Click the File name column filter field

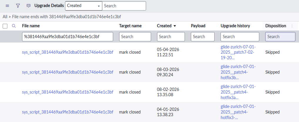click(68, 37)
